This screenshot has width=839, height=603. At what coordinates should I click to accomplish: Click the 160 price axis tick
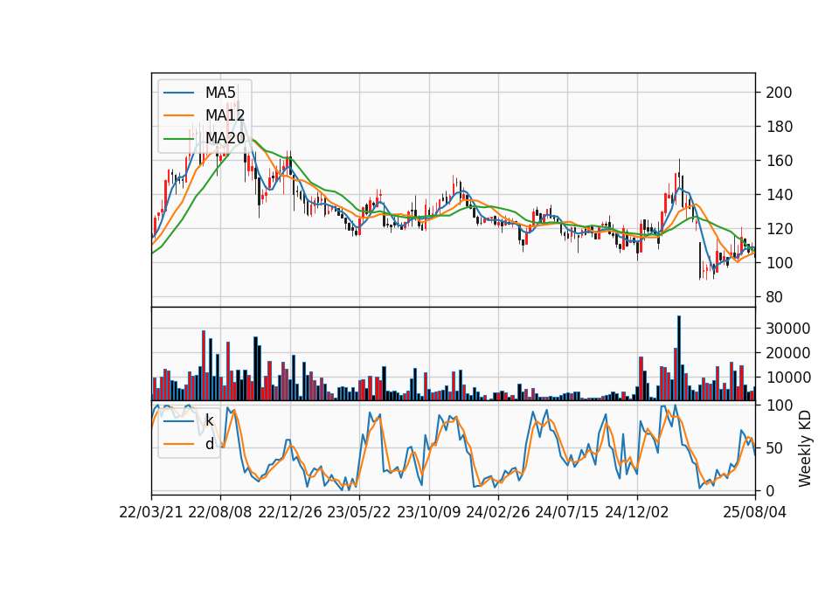[779, 161]
